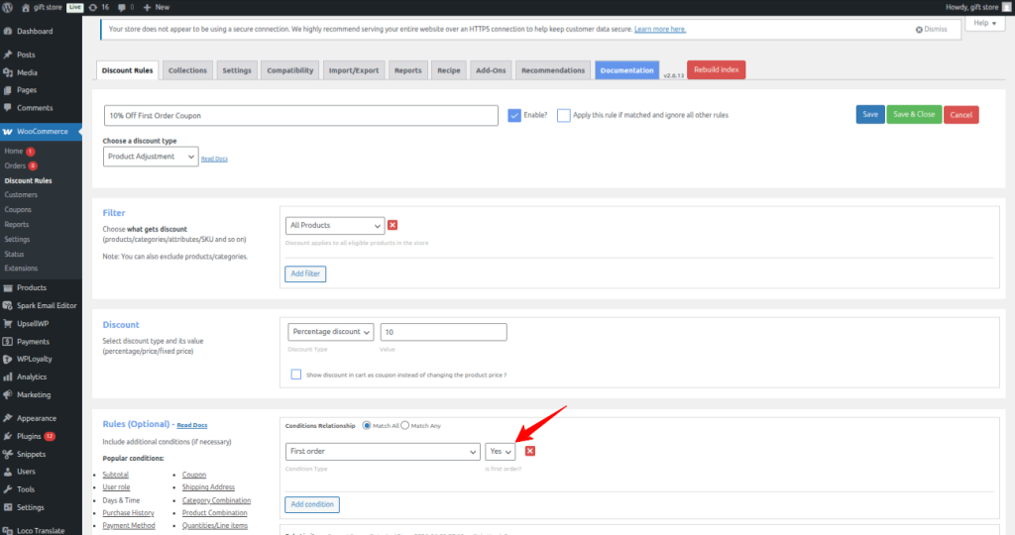Click the blue Save button
This screenshot has width=1015, height=535.
[870, 115]
